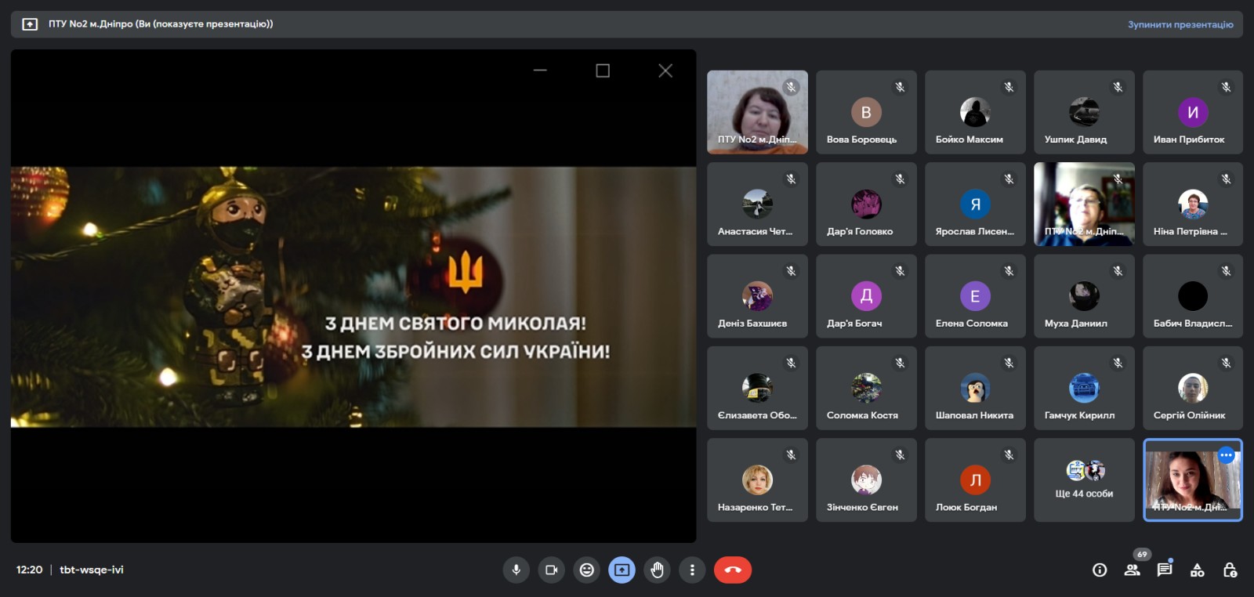The image size is (1254, 597).
Task: Click Назаренко Тет... avatar
Action: (757, 479)
